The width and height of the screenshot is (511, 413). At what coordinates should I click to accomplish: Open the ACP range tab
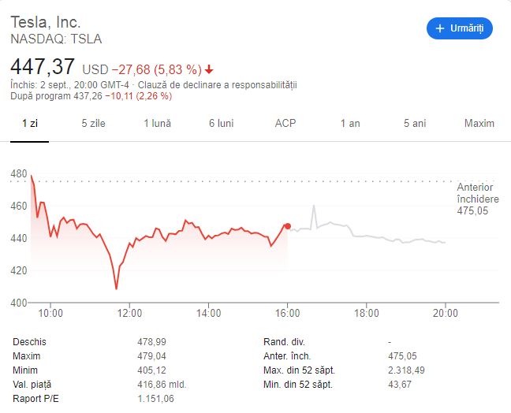point(285,123)
